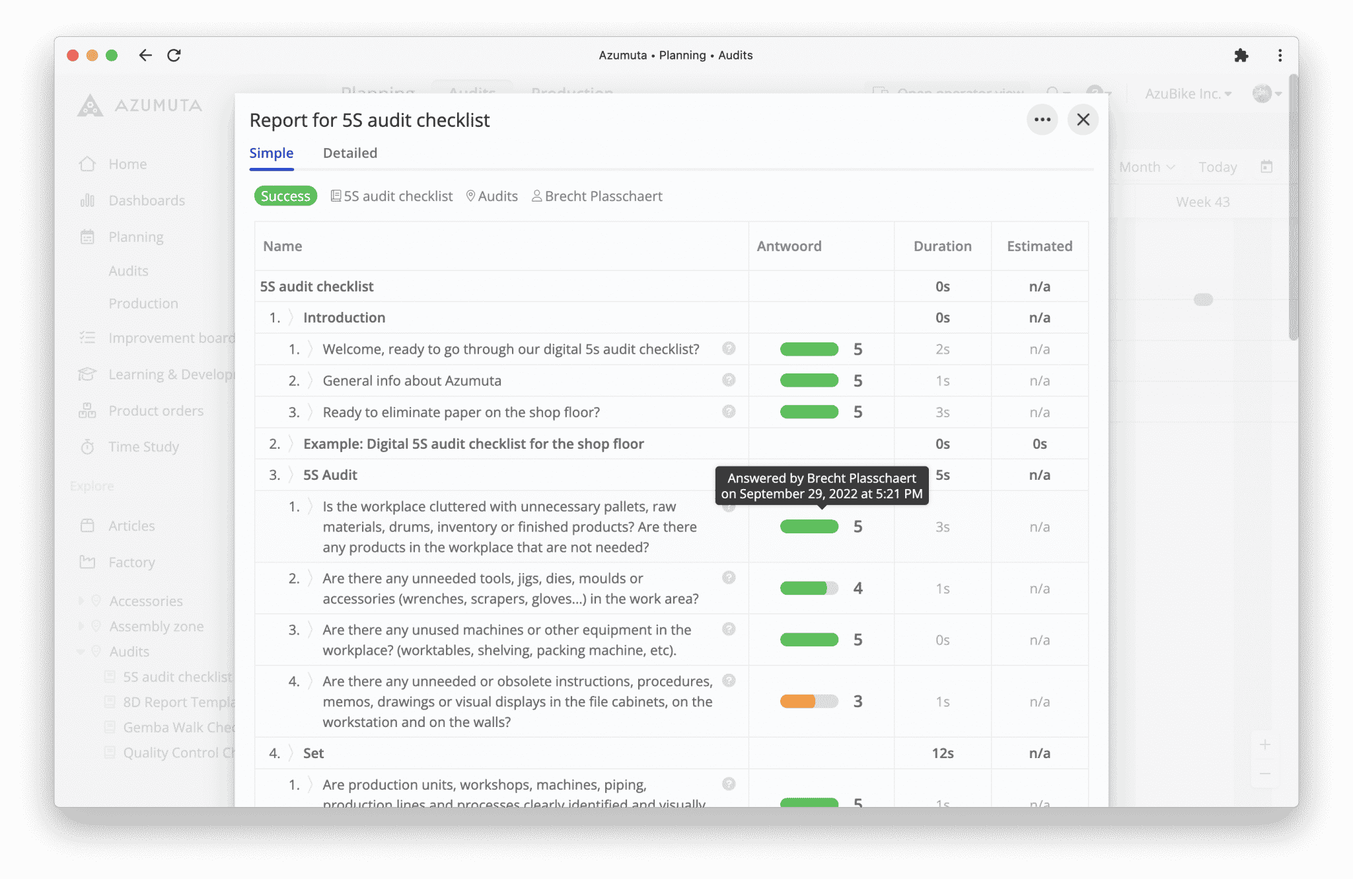1353x879 pixels.
Task: Click the help icon beside 'General info about Azumuta'
Action: 729,380
